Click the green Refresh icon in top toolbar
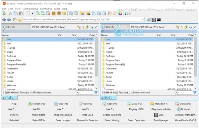Screen dimensions: 199x128 tap(4, 13)
